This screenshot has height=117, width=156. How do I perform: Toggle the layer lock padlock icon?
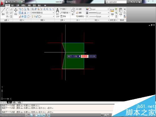(37, 17)
